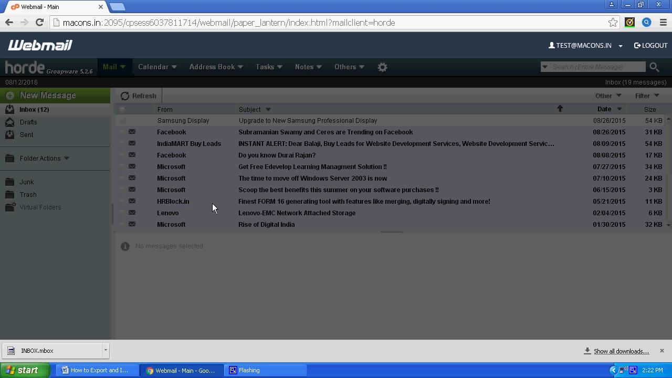672x378 pixels.
Task: Open the Subject column dropdown arrow
Action: pyautogui.click(x=268, y=109)
